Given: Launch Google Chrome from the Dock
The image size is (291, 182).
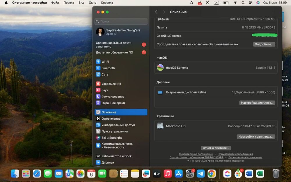Looking at the screenshot, I should [211, 174].
